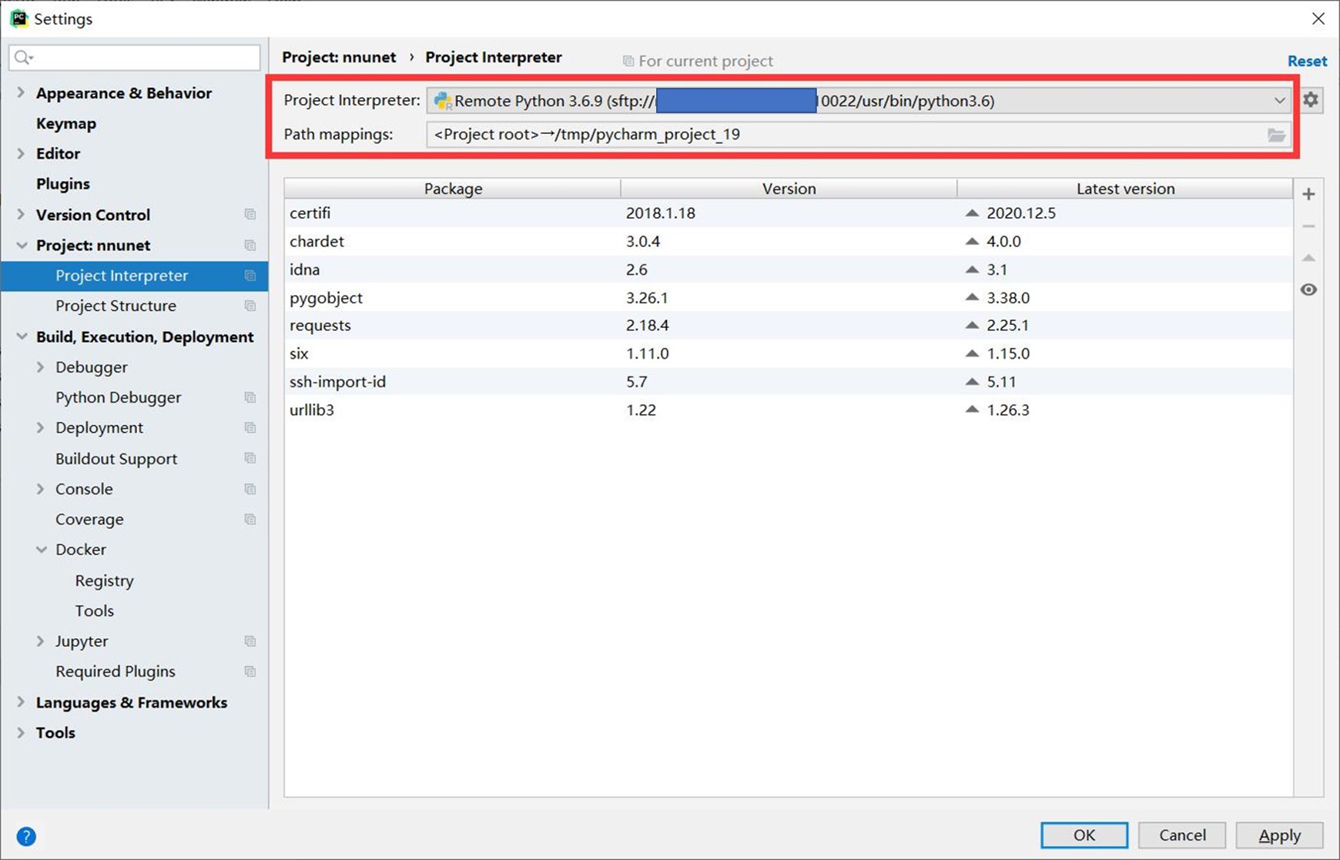Screen dimensions: 1340x860
Task: Expand the Tools section arrow
Action: point(21,732)
